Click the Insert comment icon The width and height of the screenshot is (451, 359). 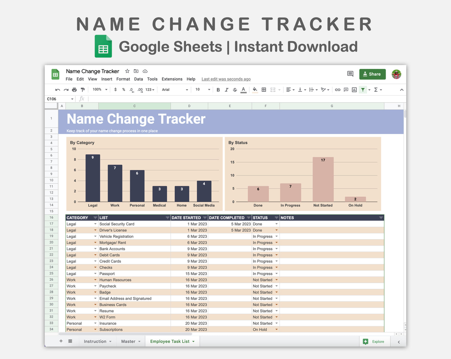click(346, 89)
